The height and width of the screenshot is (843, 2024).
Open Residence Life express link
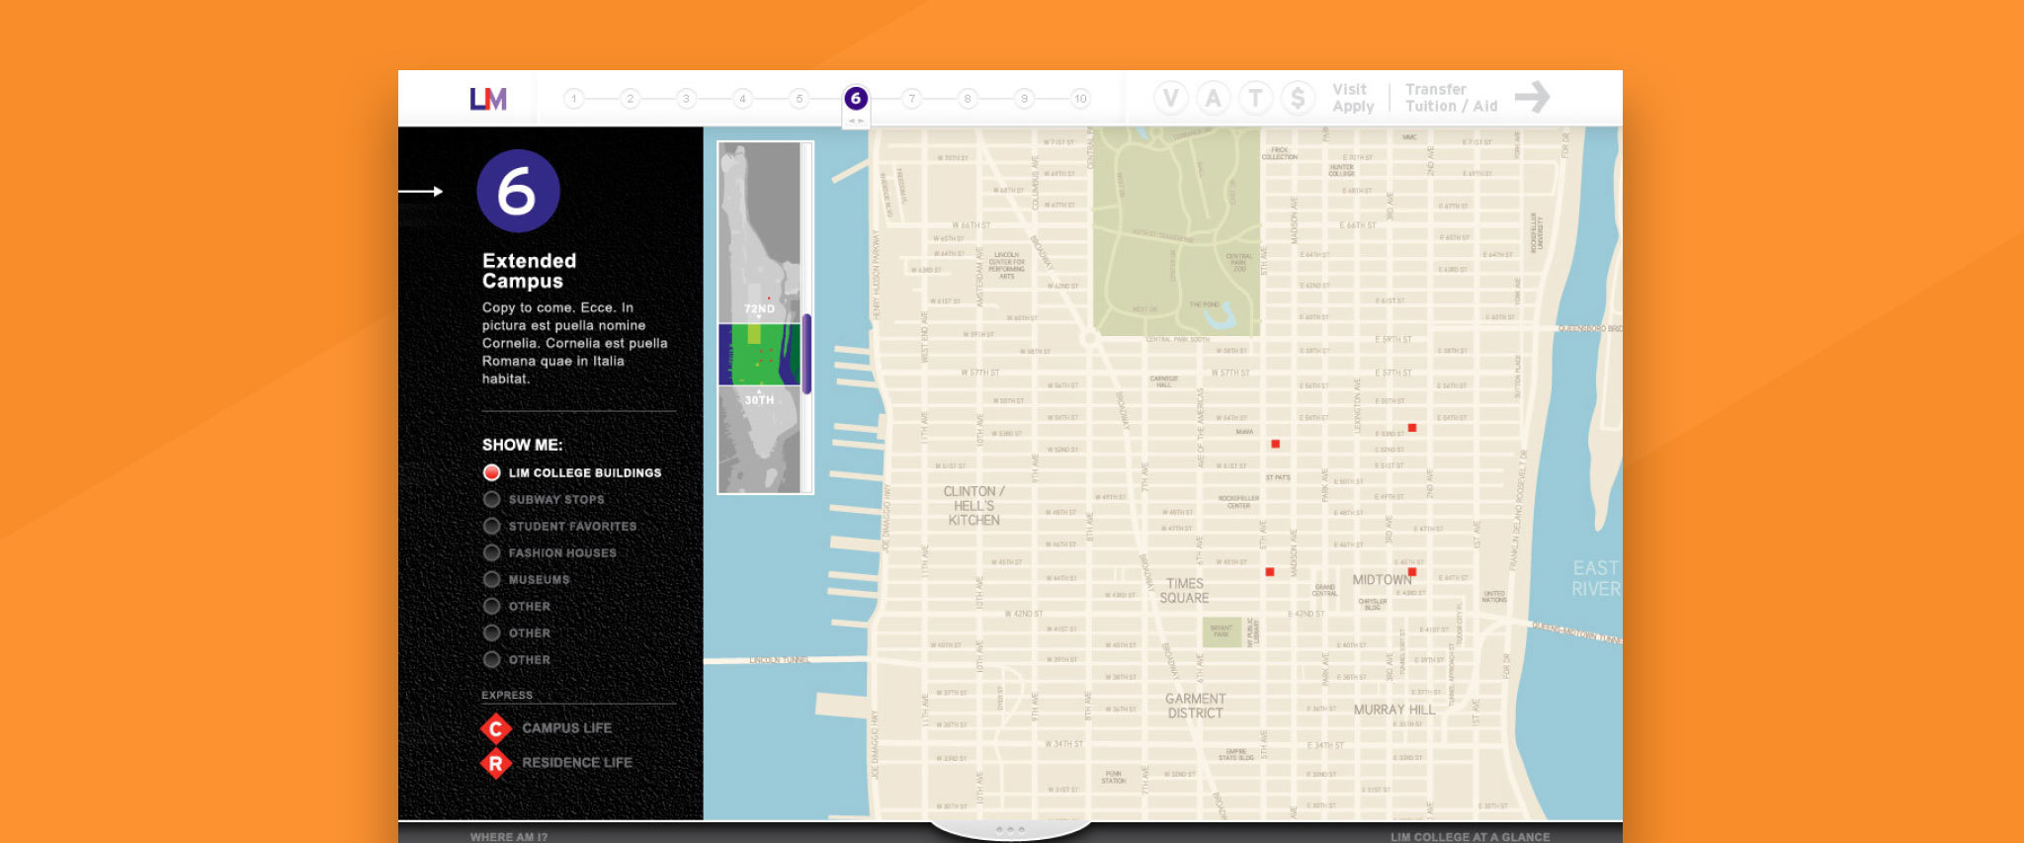pyautogui.click(x=577, y=763)
